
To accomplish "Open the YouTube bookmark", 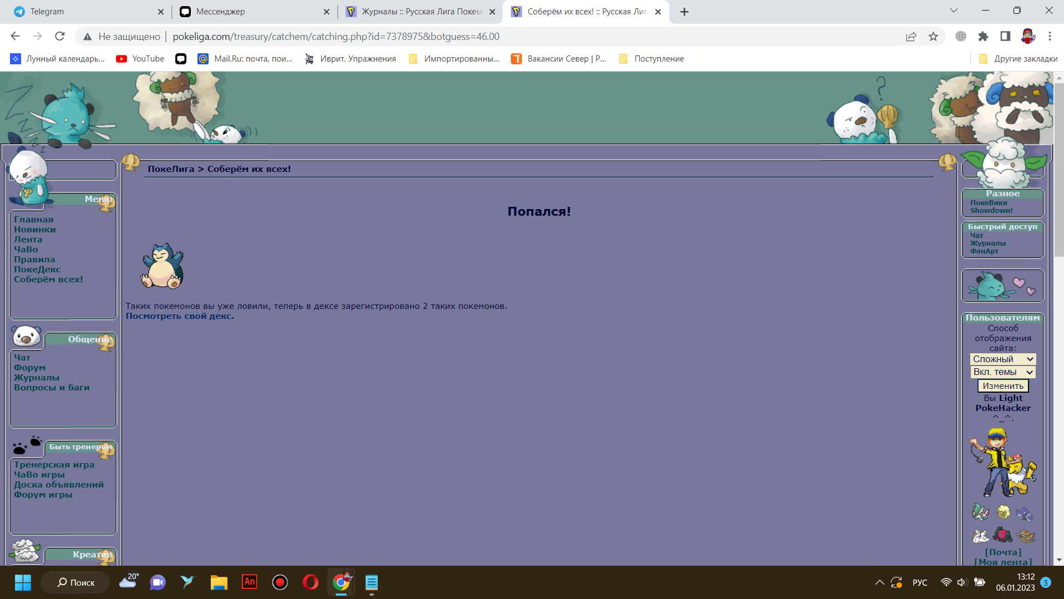I will (140, 59).
